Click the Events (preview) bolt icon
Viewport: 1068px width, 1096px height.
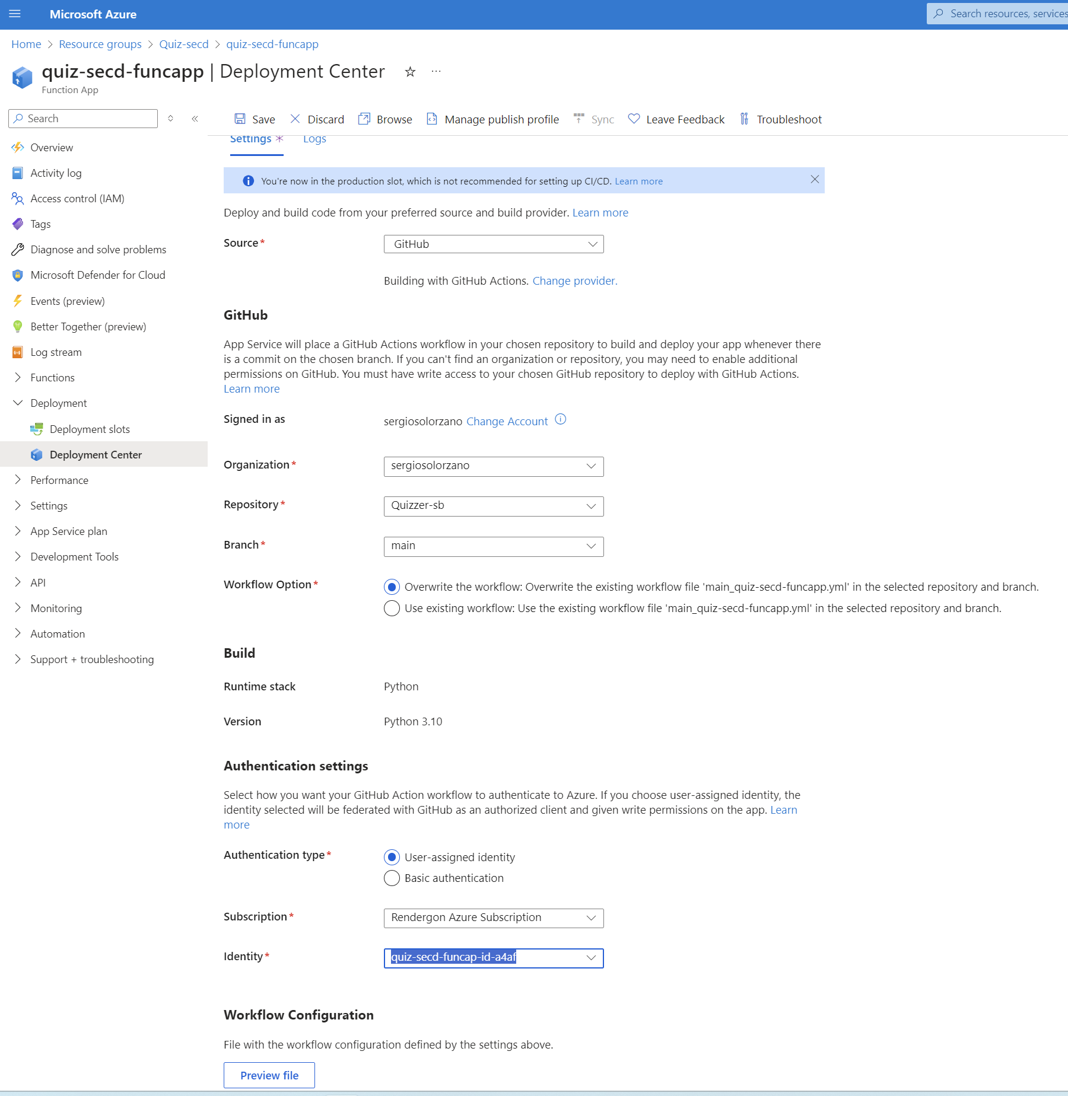18,301
